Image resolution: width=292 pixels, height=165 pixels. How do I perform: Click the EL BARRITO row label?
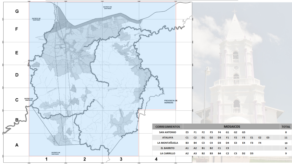[168, 148]
